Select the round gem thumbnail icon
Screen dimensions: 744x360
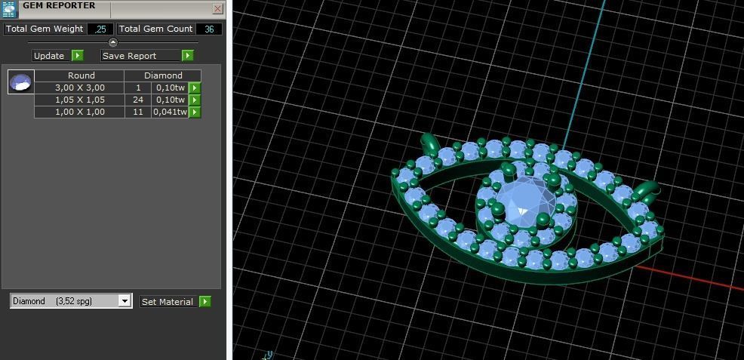(x=21, y=82)
